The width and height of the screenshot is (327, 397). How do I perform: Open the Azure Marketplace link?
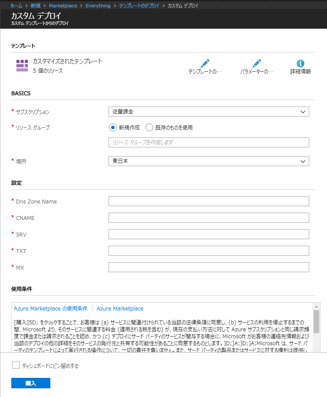[x=120, y=308]
